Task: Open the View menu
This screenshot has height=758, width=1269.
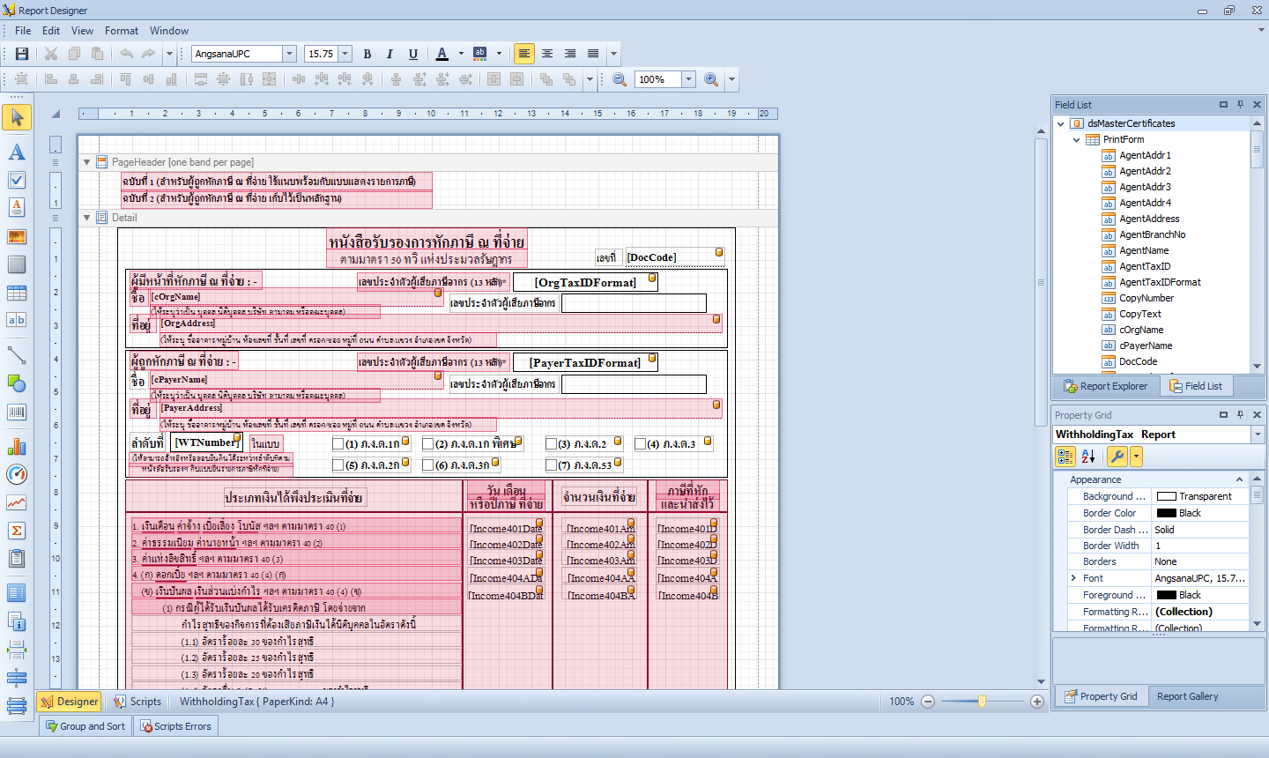Action: 83,30
